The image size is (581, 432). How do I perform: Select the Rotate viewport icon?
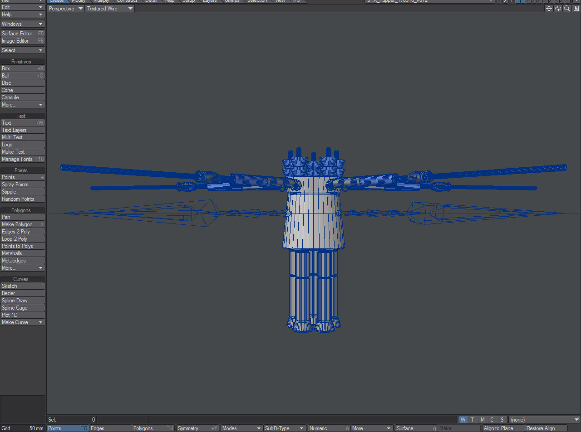[558, 8]
